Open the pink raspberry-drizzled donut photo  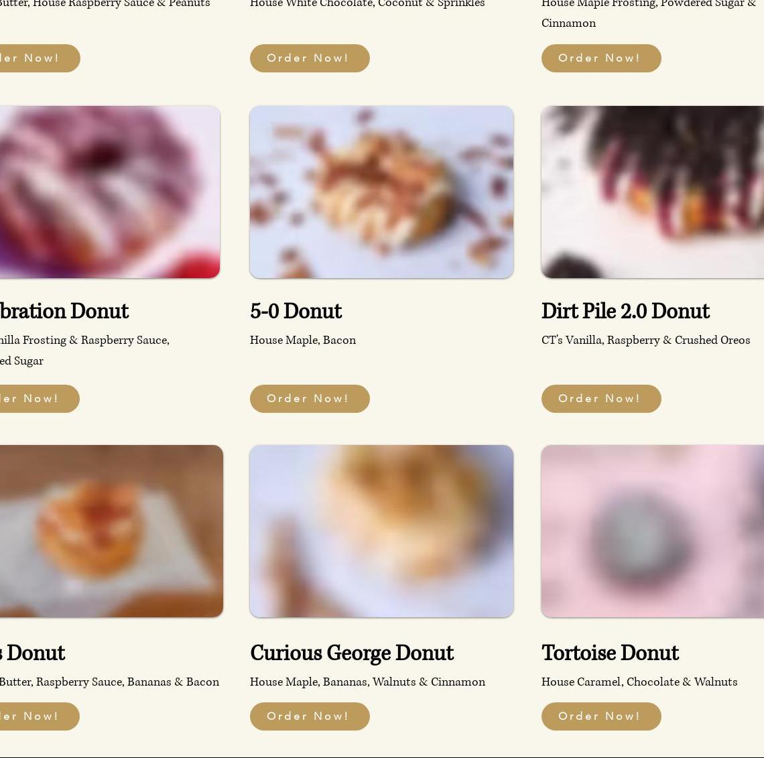click(110, 192)
